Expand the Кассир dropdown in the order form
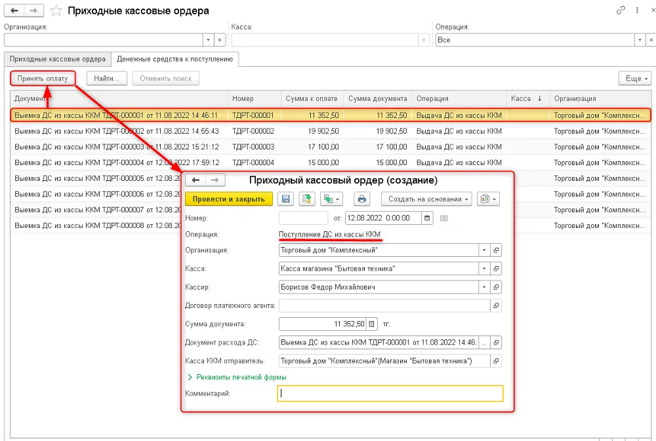This screenshot has height=441, width=656. click(485, 287)
